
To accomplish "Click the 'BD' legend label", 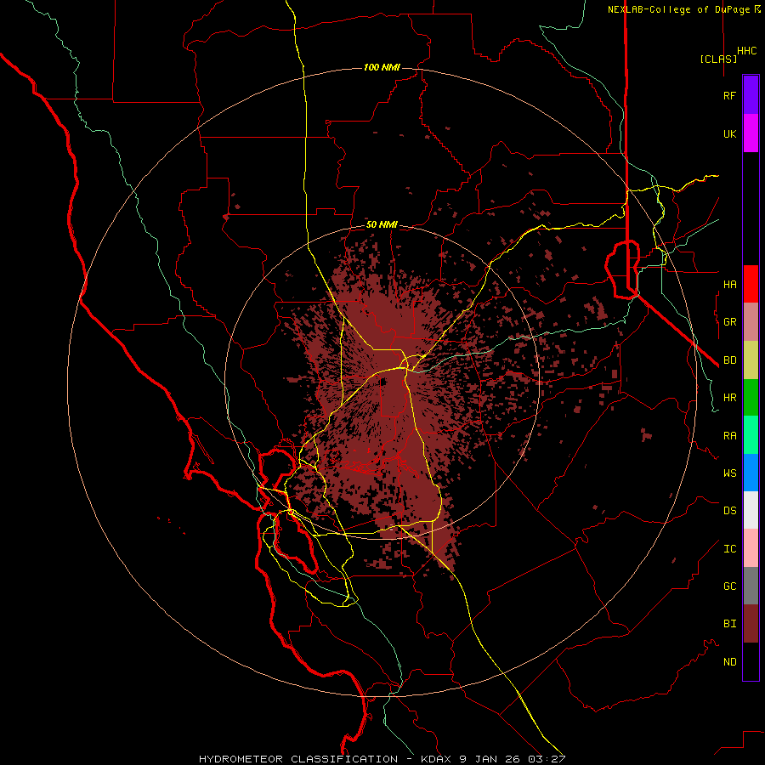I will 729,360.
